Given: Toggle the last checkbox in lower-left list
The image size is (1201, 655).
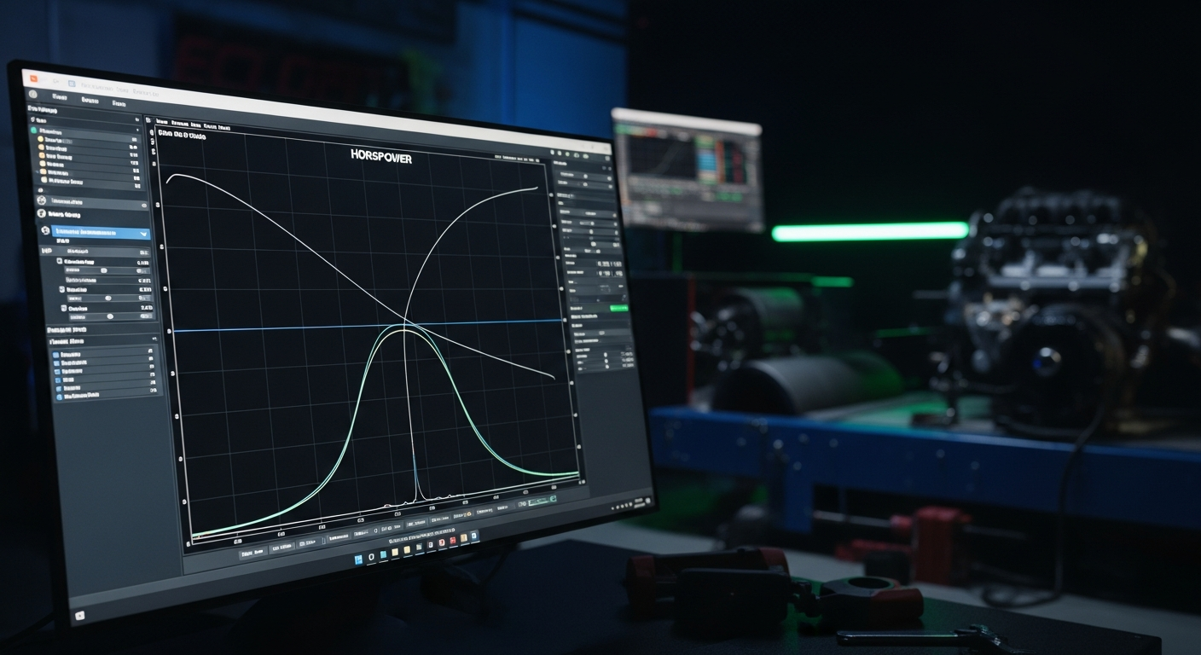Looking at the screenshot, I should 59,397.
